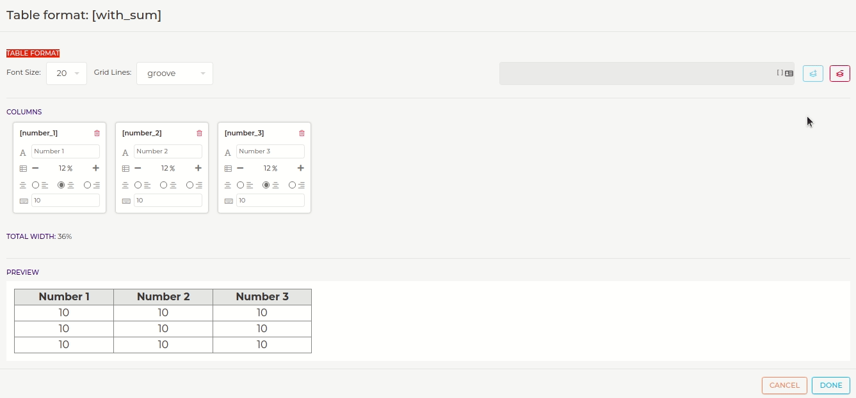
Task: Click the Number 3 header in preview table
Action: [x=262, y=297]
